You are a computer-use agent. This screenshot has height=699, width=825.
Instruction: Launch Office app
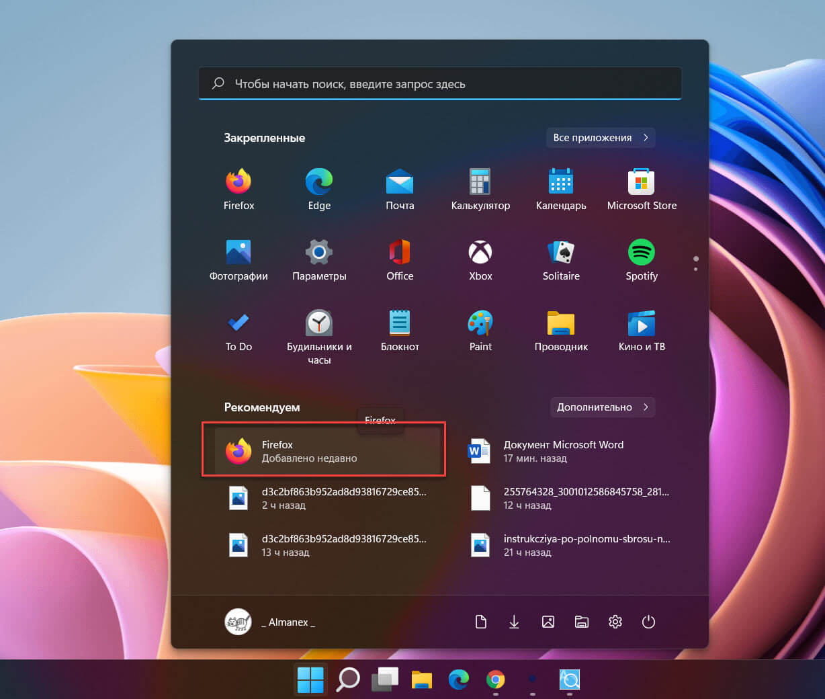pyautogui.click(x=400, y=260)
